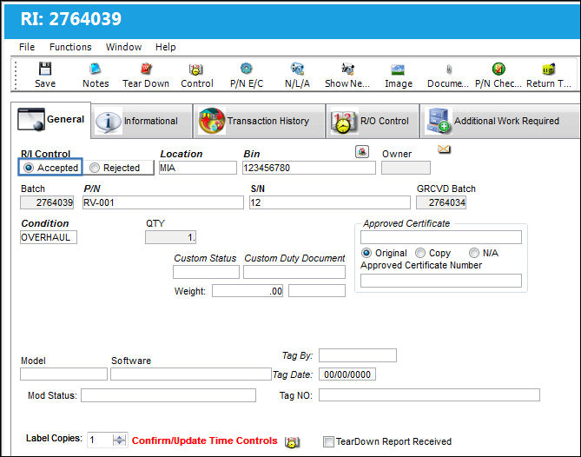Switch to the Informational tab
Viewport: 581px width, 457px height.
pos(142,121)
